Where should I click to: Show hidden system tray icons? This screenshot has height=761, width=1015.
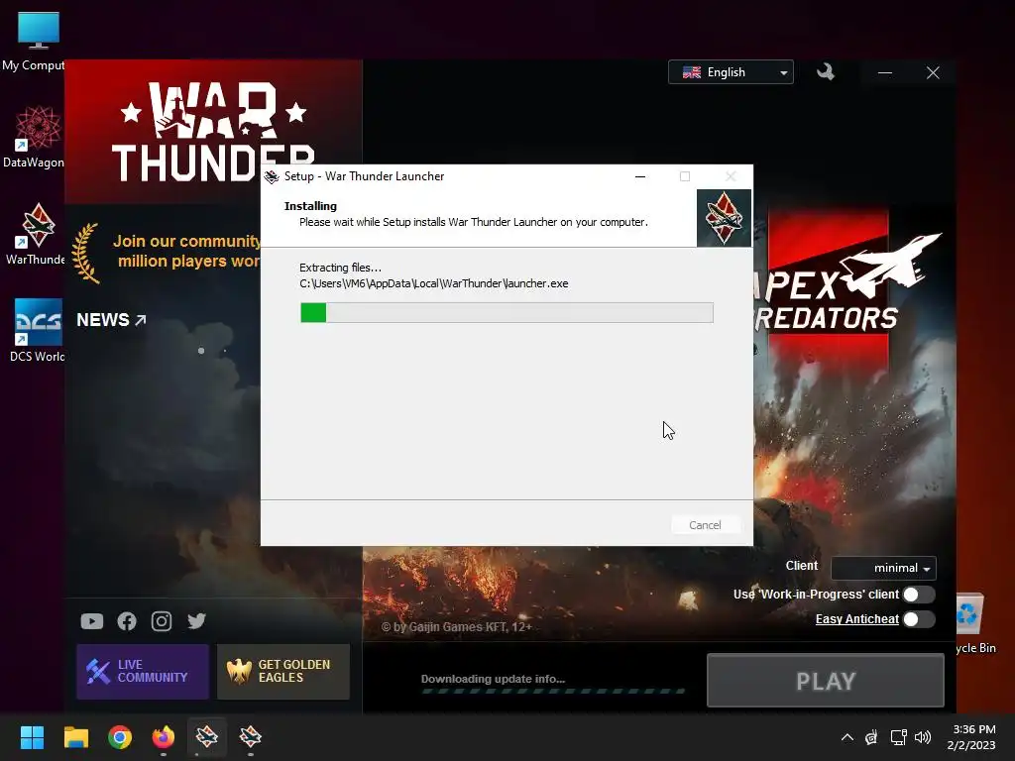pyautogui.click(x=846, y=737)
